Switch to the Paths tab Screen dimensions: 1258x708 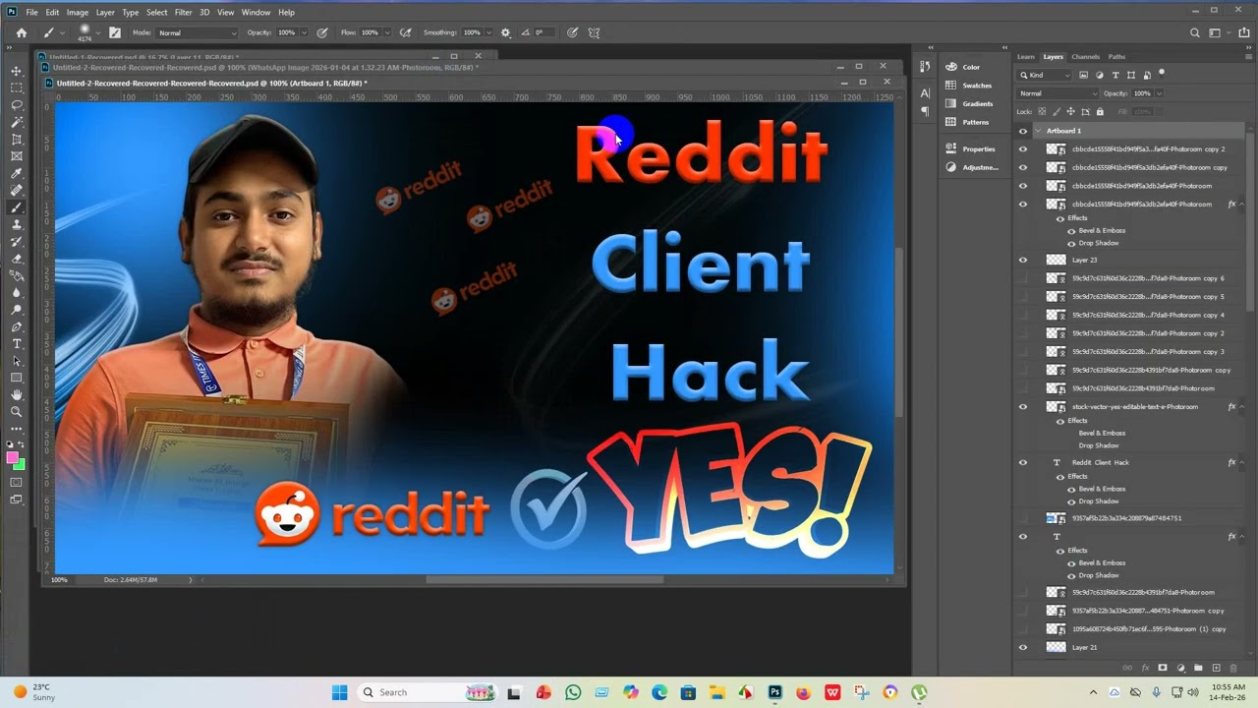click(x=1116, y=57)
